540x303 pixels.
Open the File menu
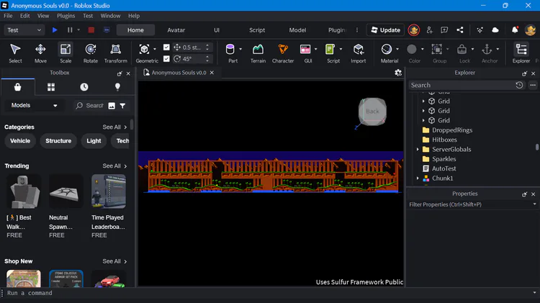pos(8,16)
